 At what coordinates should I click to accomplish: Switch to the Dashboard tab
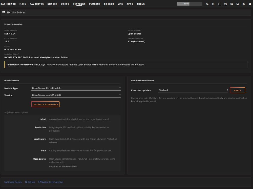(x=8, y=4)
